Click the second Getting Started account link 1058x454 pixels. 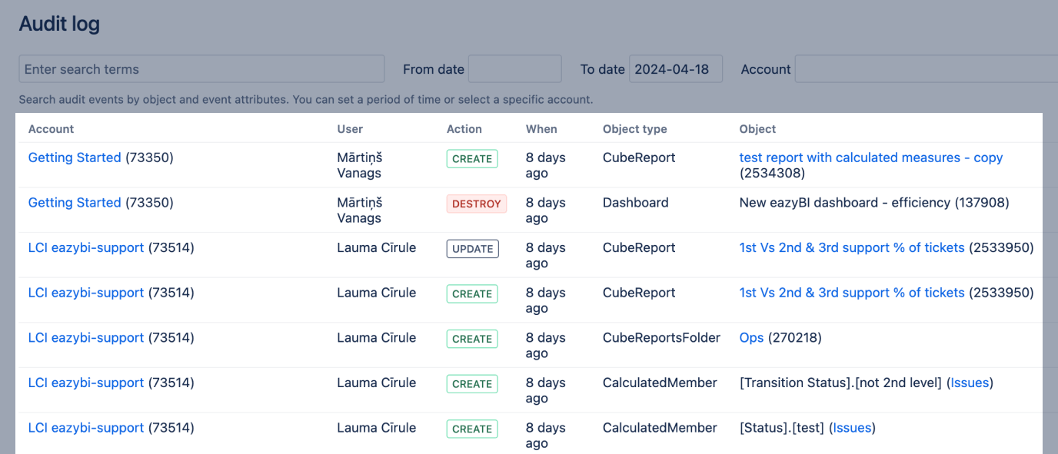[74, 203]
